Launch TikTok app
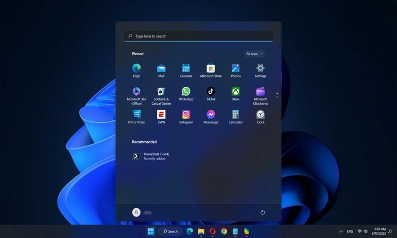Viewport: 397px width, 238px height. [x=211, y=94]
